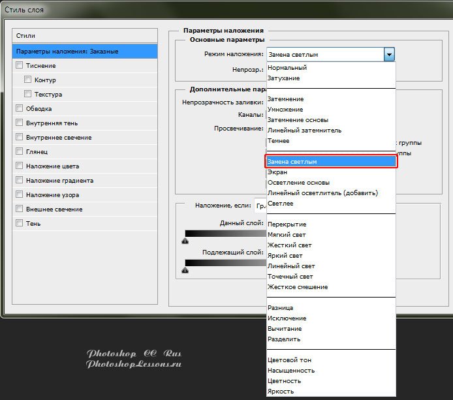Enable the Тиснение checkbox
Image resolution: width=453 pixels, height=400 pixels.
tap(19, 65)
